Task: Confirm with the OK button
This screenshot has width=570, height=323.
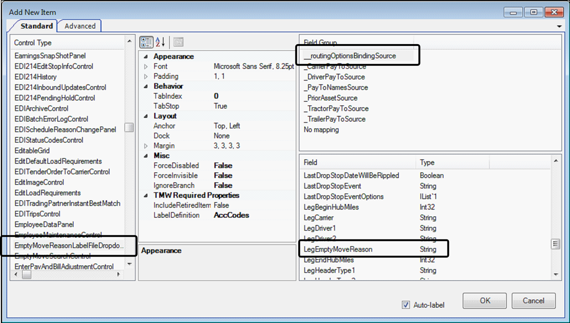Action: (485, 301)
